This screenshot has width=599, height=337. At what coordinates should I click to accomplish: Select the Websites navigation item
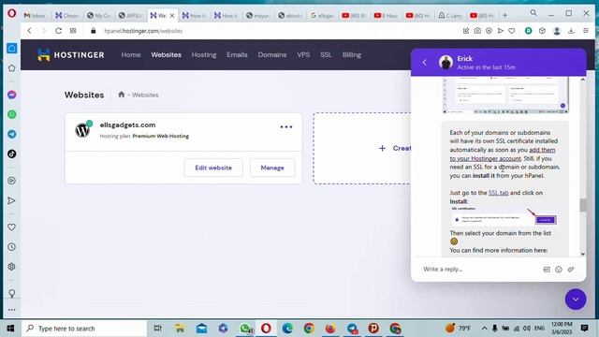(167, 55)
